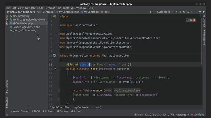Click the test() breadcrumb below the editor
Screen dimensions: 211x118
(98, 107)
